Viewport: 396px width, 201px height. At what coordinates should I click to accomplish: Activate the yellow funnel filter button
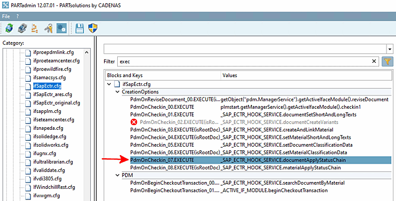coord(388,61)
